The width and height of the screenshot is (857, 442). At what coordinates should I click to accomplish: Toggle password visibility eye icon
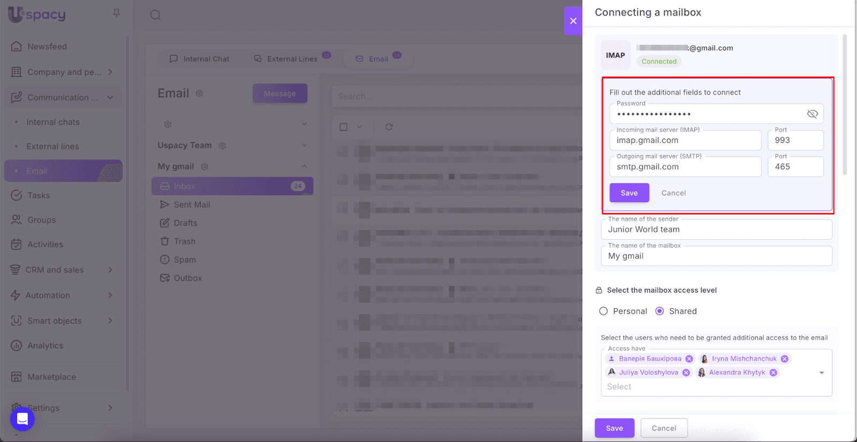(812, 114)
